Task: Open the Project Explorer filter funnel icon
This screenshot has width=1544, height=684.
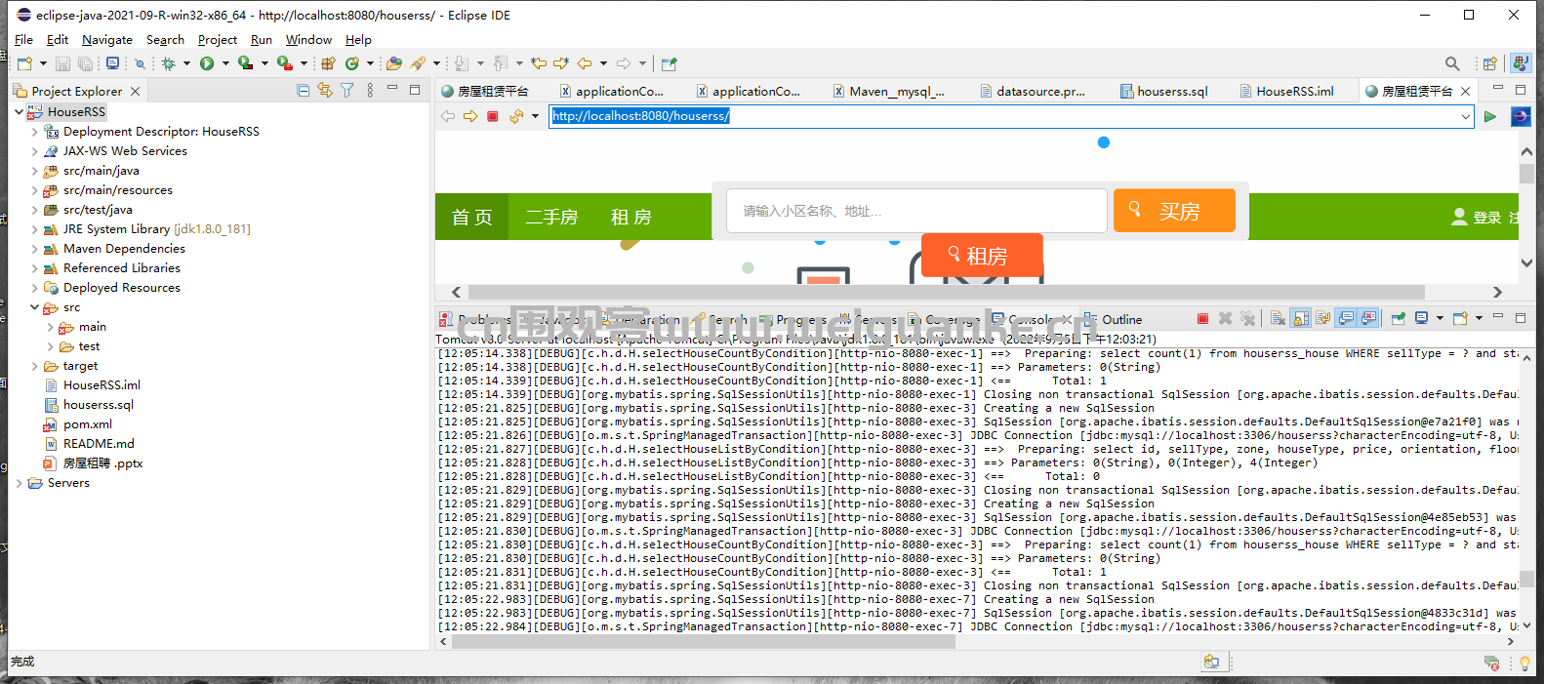Action: (346, 91)
